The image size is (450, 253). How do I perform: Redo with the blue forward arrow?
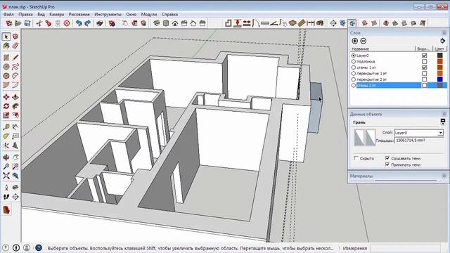point(88,23)
